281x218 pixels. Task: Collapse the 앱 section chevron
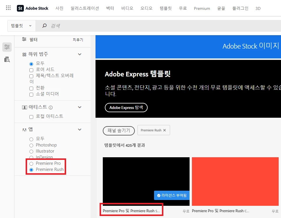pos(80,129)
